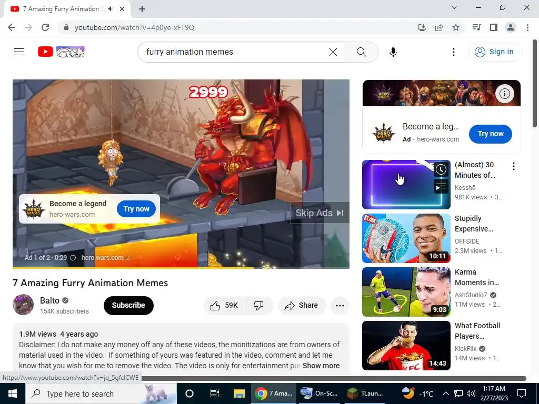Screen dimensions: 539x404
Task: Switch to TLauncher taskbar item
Action: click(365, 393)
